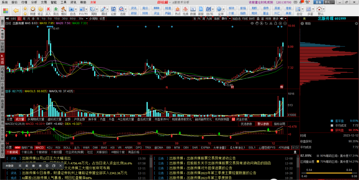The width and height of the screenshot is (359, 180).
Task: Open the 分析 analysis menu
Action: pyautogui.click(x=34, y=2)
